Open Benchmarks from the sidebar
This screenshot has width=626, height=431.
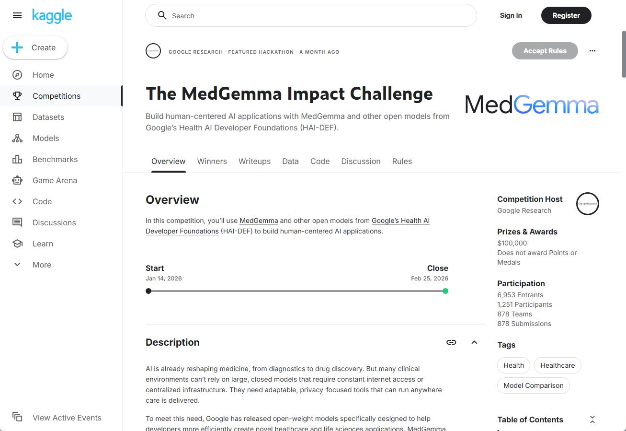click(17, 159)
